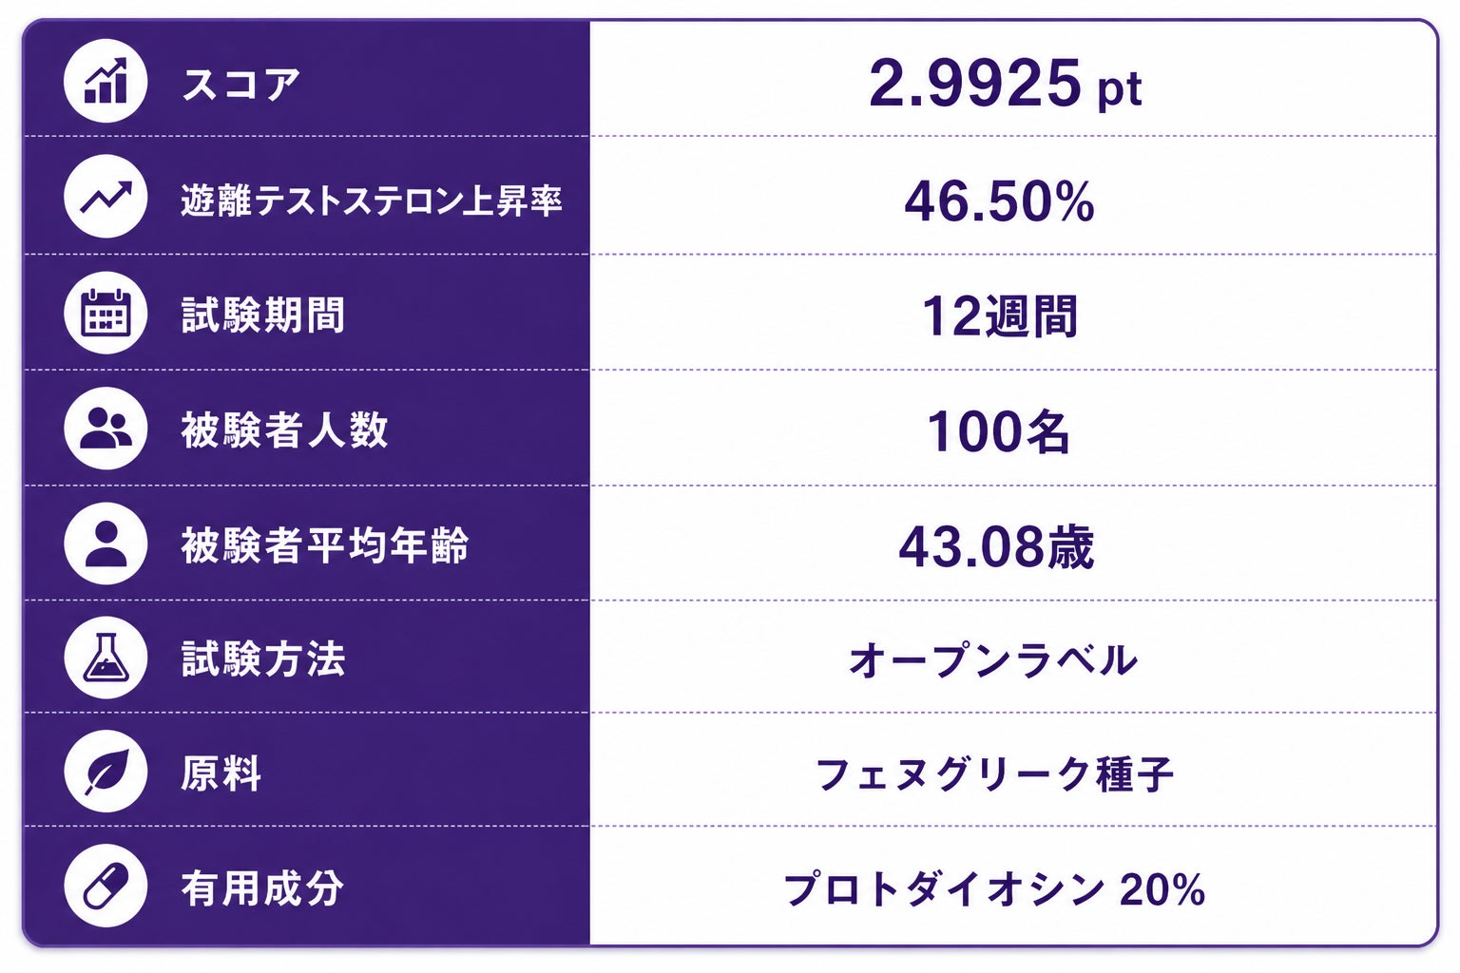Click the 2.9925 pt score value

point(1006,84)
